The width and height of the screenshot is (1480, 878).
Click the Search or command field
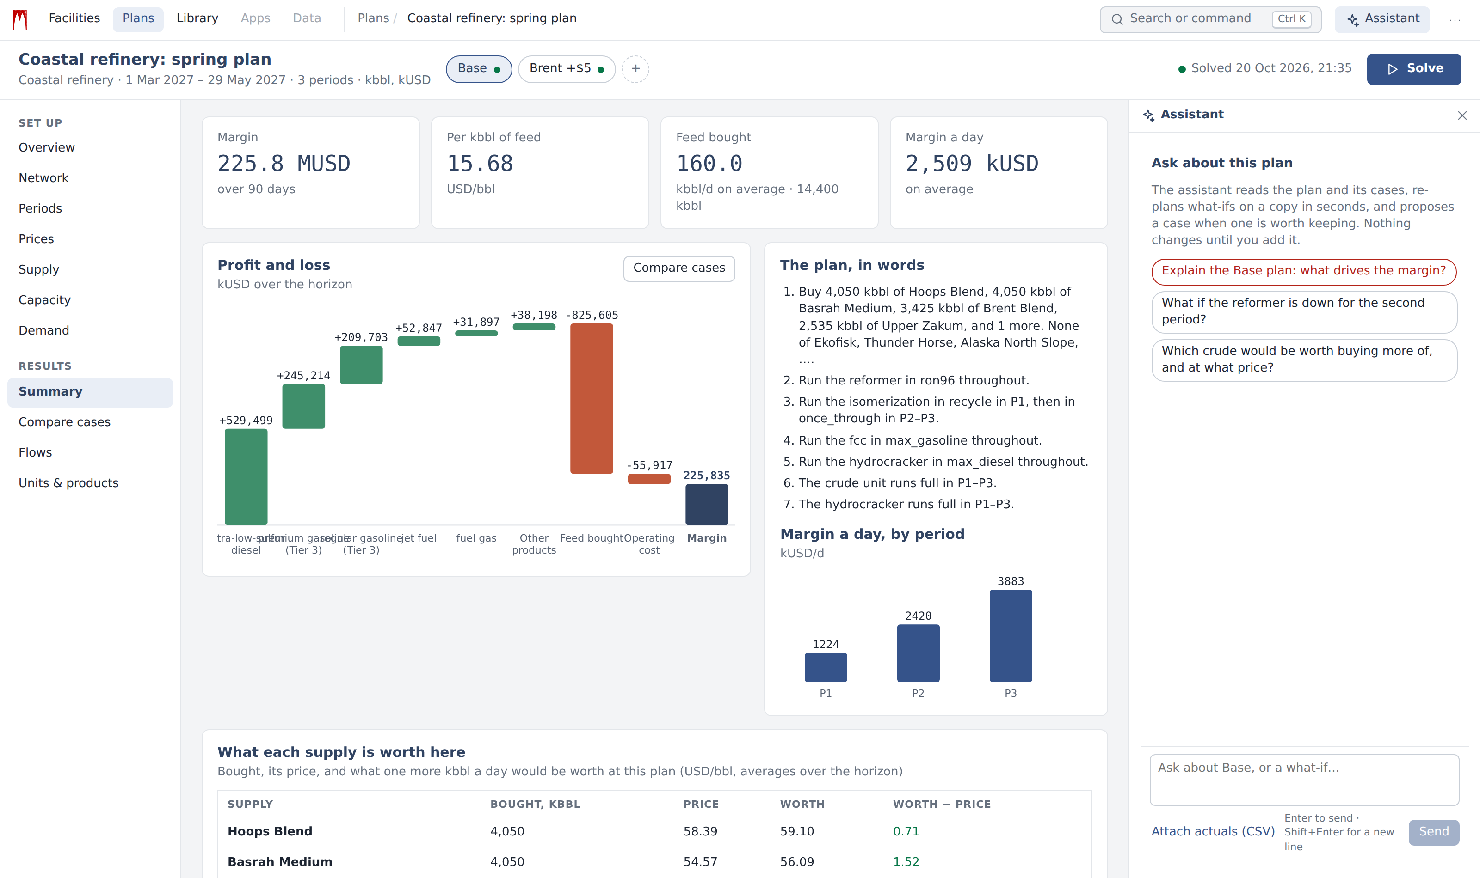(x=1210, y=19)
